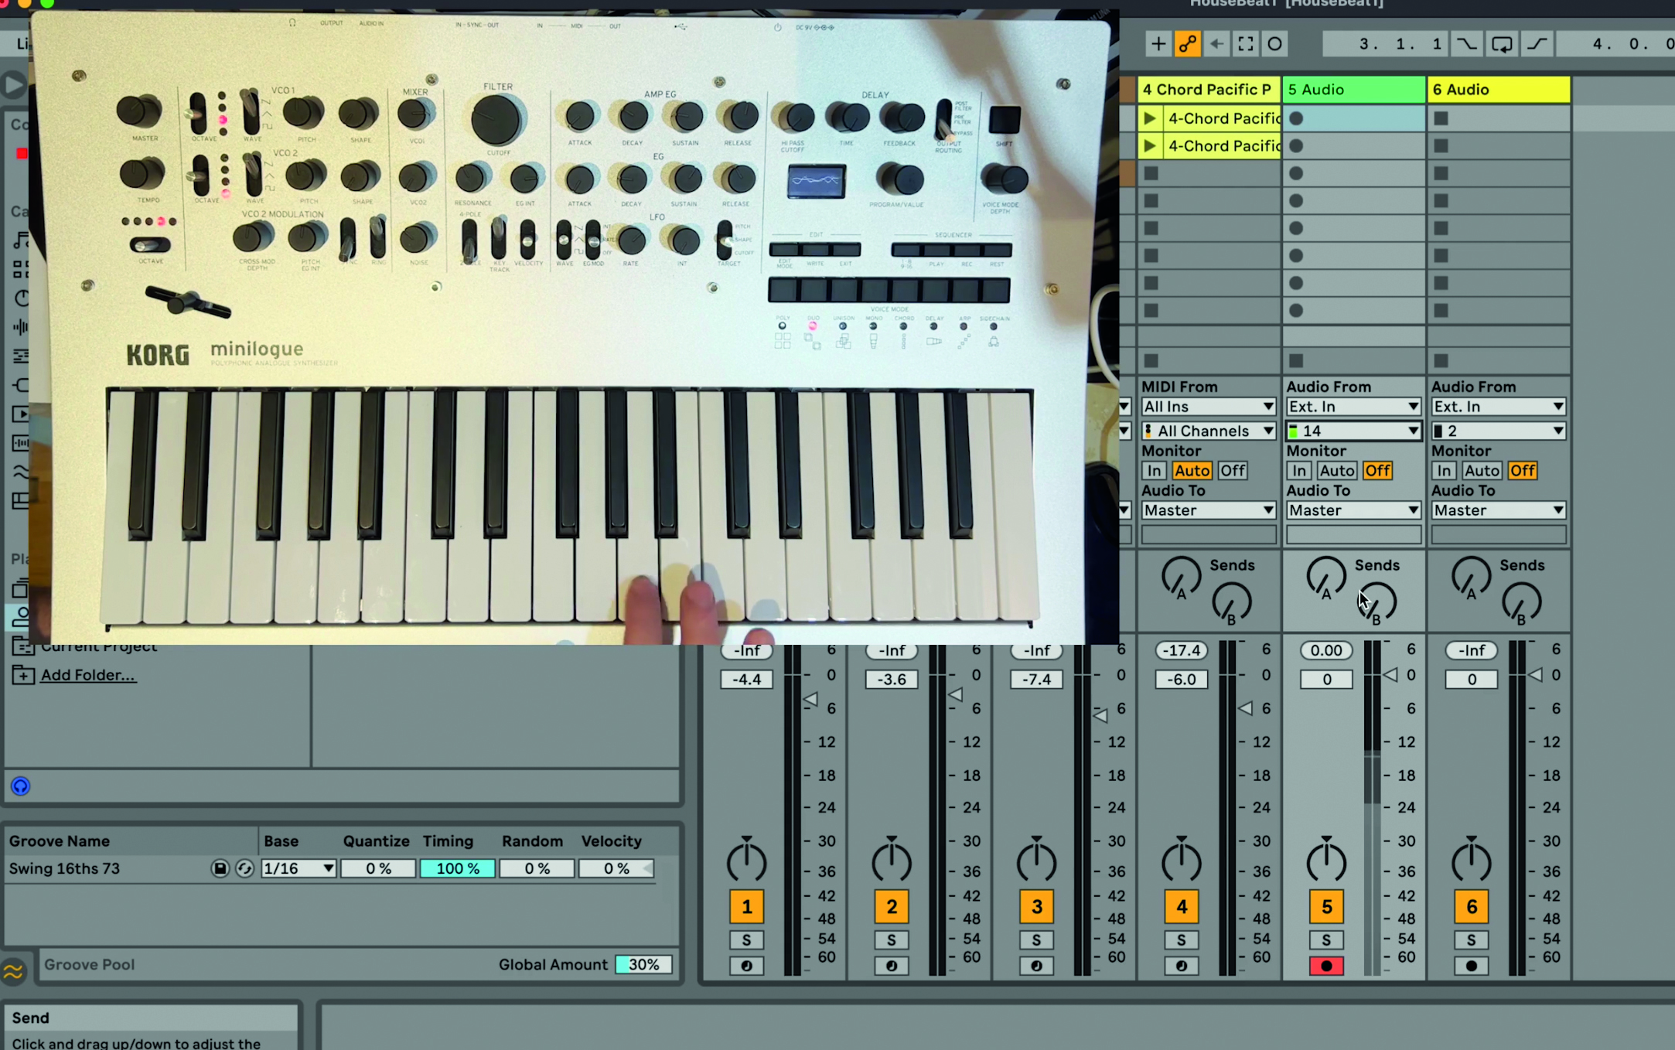
Task: Toggle the Punch-Out switch icon
Action: (x=1537, y=44)
